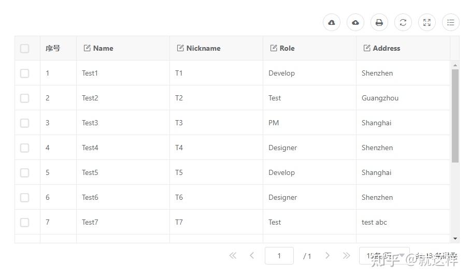Screen dimensions: 470x279
Task: Jump to the first page
Action: click(233, 256)
